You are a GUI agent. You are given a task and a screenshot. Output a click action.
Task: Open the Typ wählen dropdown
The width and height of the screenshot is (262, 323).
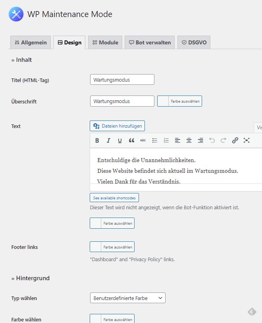[128, 298]
